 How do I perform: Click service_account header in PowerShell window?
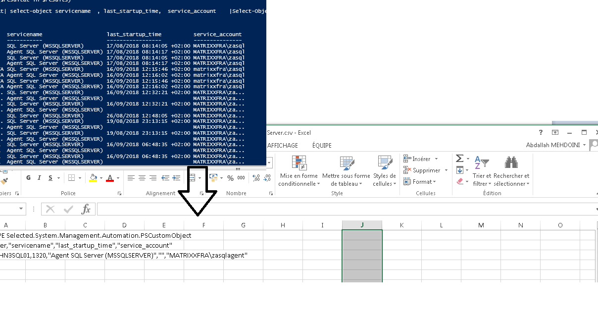(218, 35)
